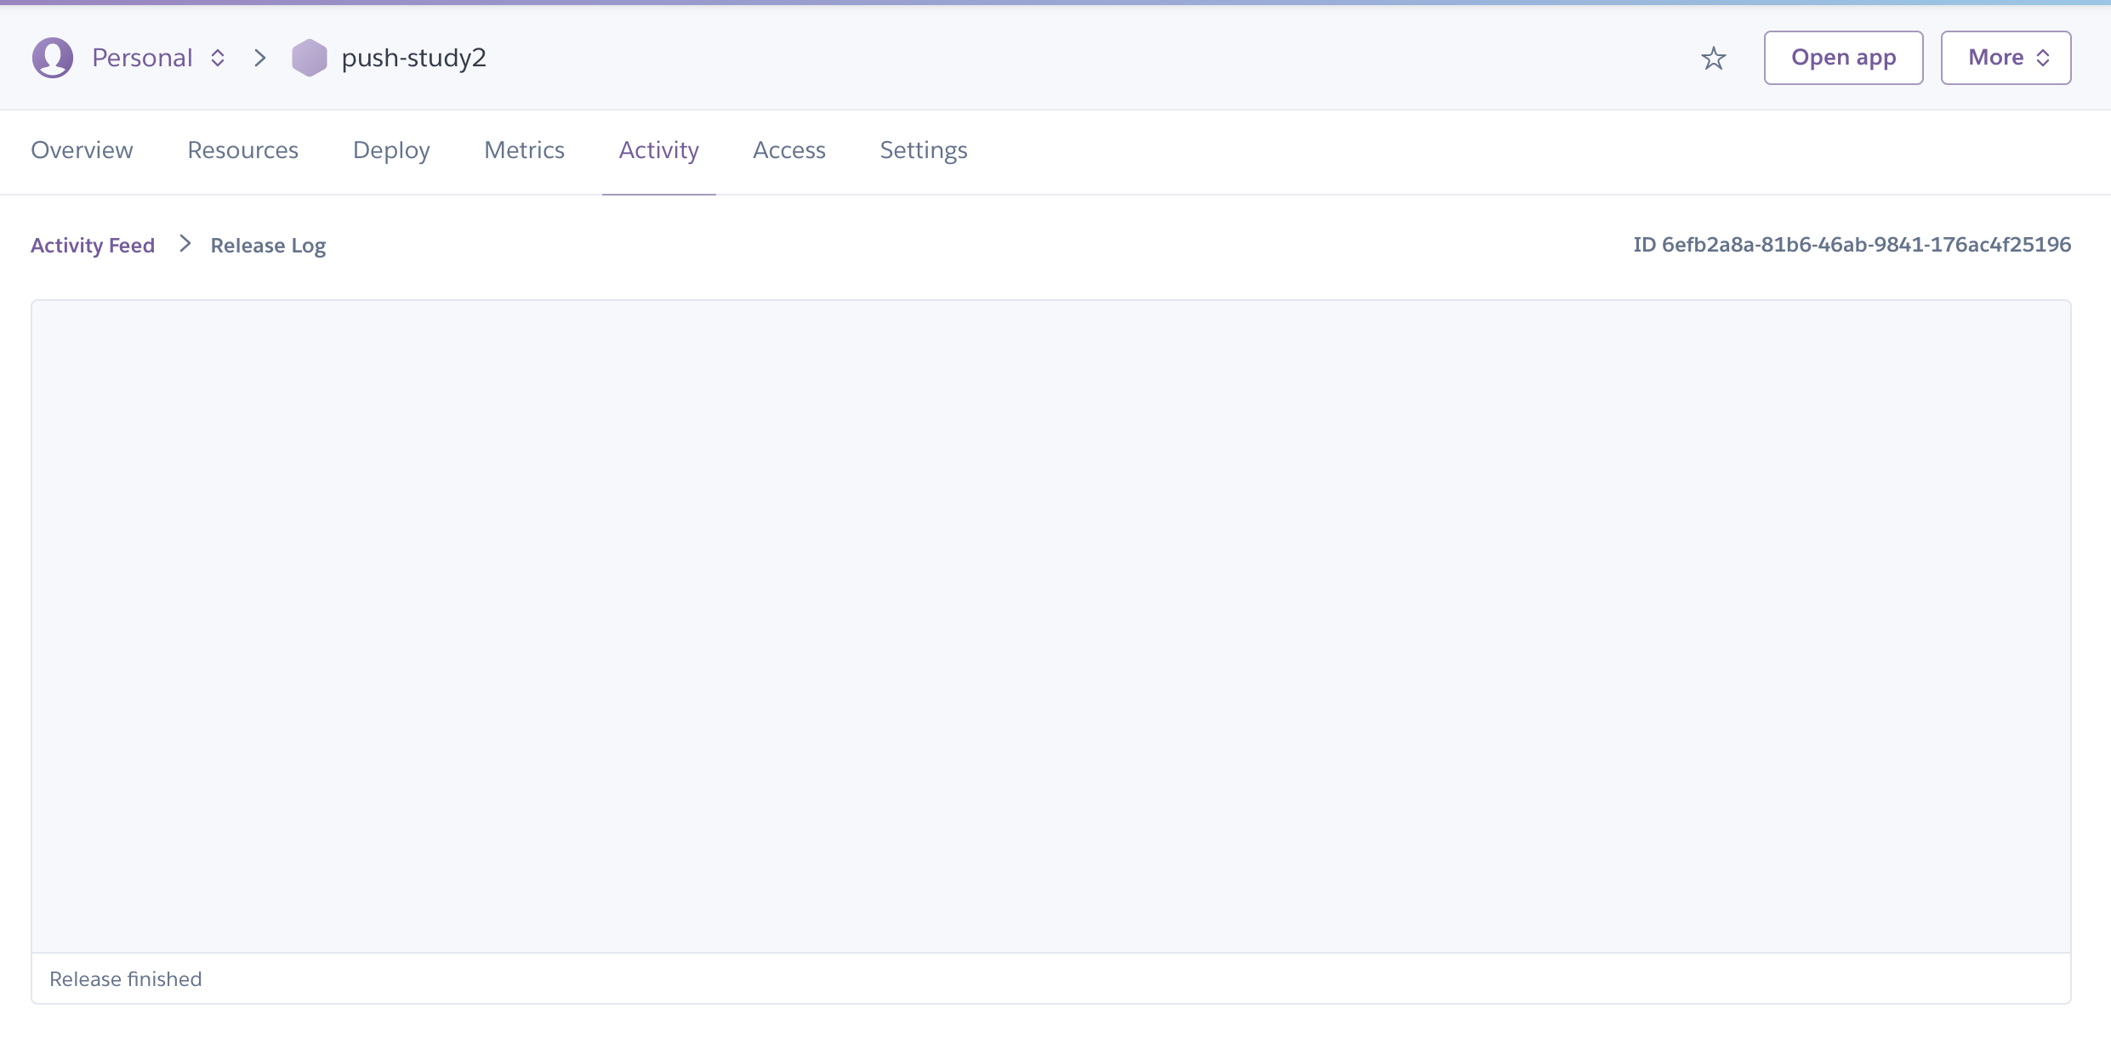Return to Activity Feed link
2111x1037 pixels.
pyautogui.click(x=93, y=246)
